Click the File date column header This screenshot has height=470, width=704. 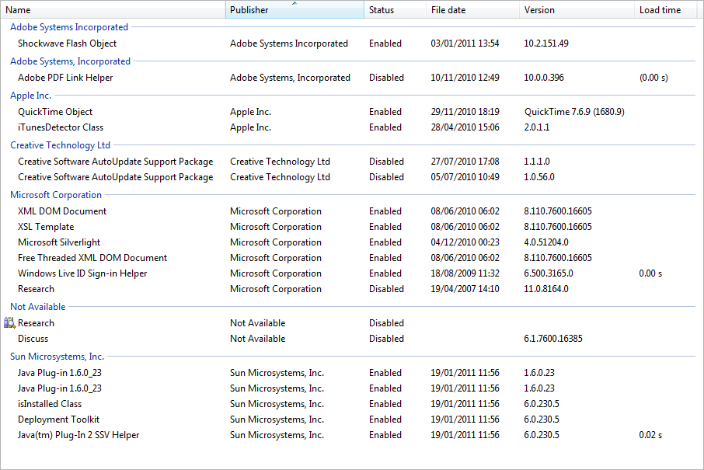(472, 9)
